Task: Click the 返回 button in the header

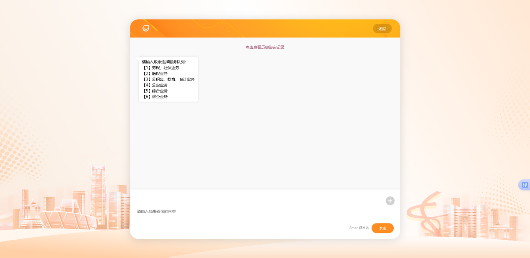Action: [x=382, y=28]
